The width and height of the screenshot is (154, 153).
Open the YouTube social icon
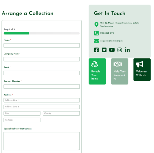click(x=112, y=50)
